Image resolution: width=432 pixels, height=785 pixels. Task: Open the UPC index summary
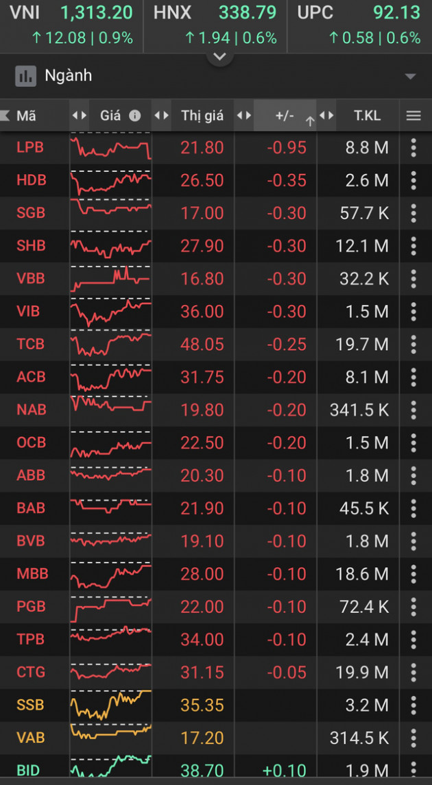(359, 25)
